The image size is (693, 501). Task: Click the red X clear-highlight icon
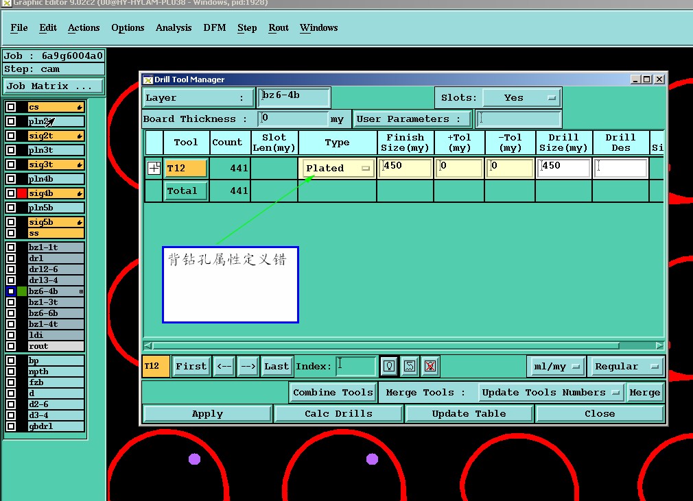click(x=430, y=366)
